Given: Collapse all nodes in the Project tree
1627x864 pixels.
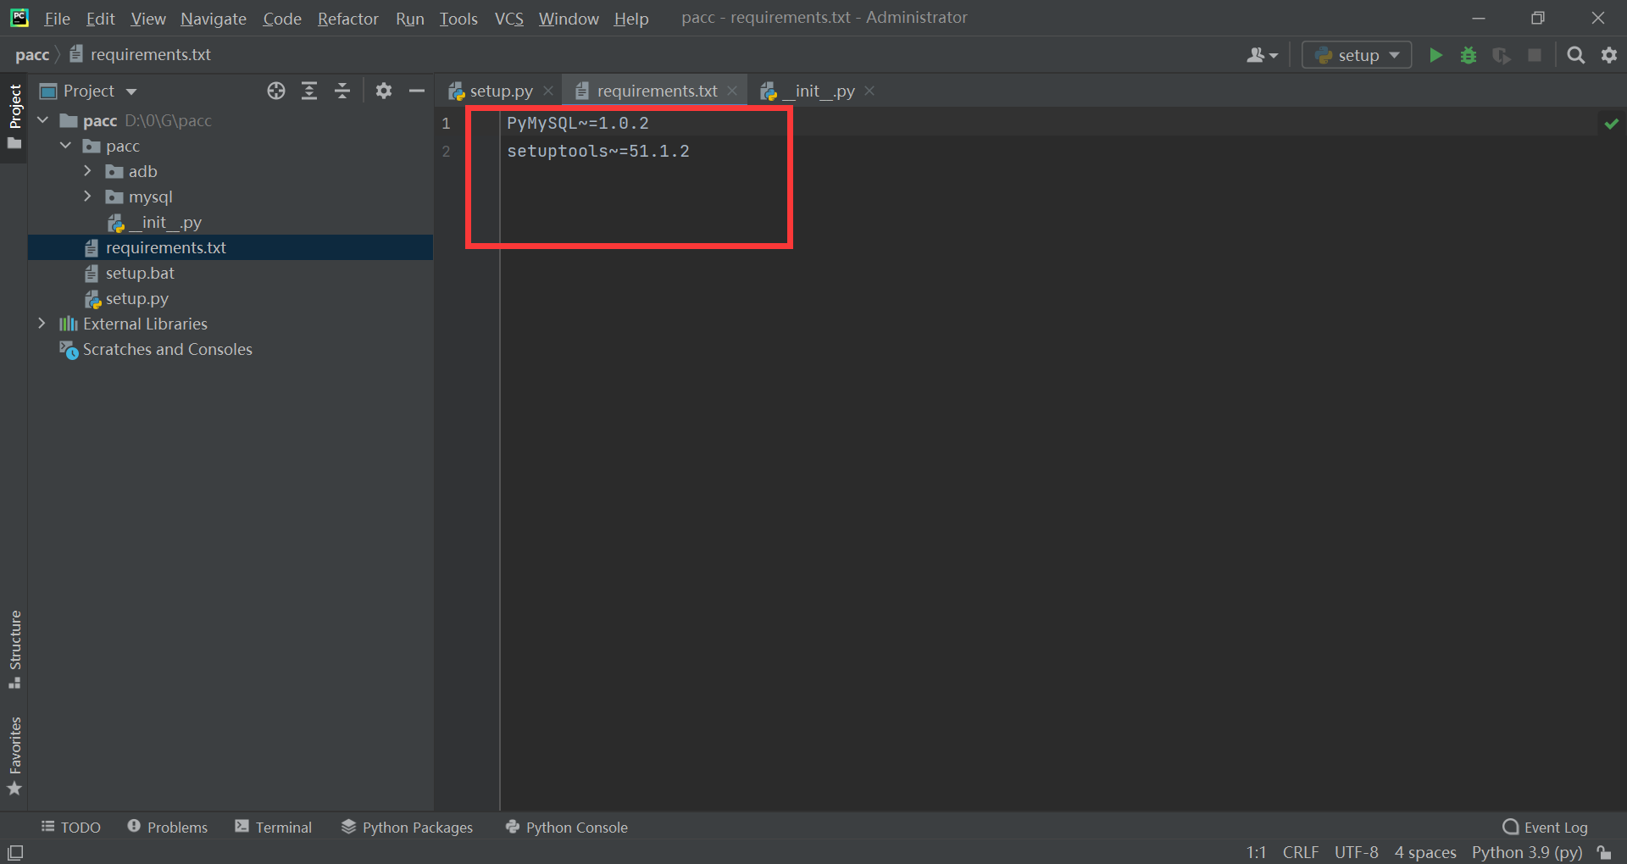Looking at the screenshot, I should click(342, 91).
